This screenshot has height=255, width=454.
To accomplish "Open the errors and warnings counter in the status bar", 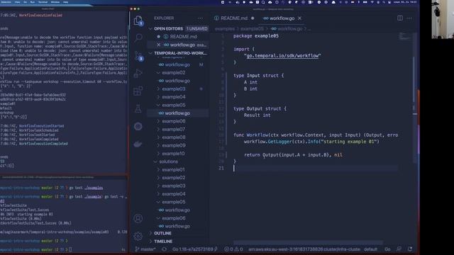I will click(x=233, y=249).
